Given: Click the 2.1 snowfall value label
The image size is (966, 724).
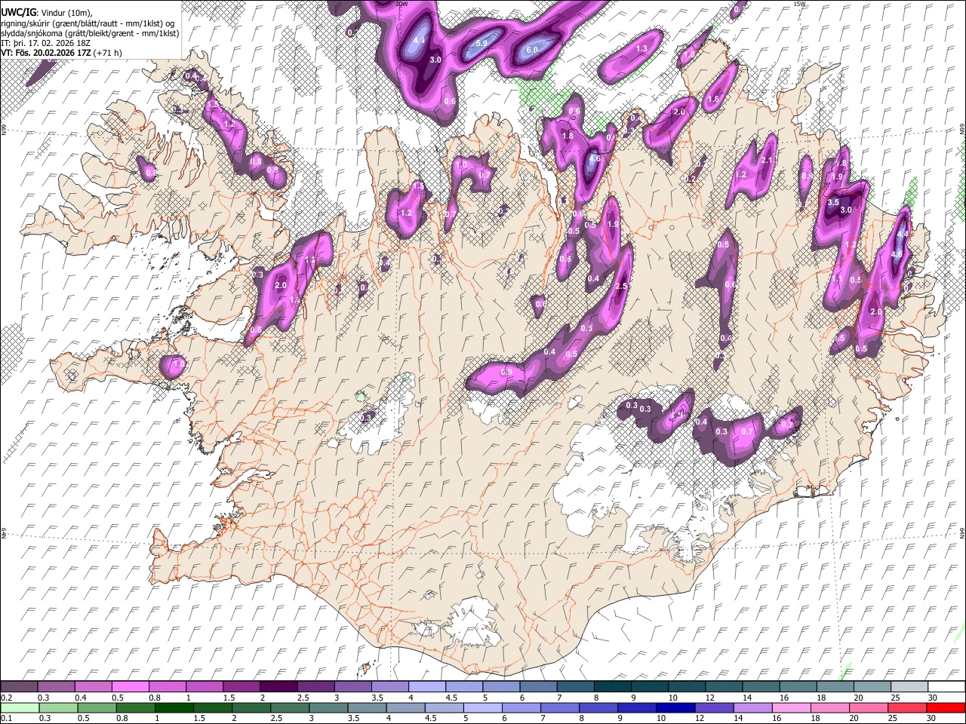Looking at the screenshot, I should coord(767,160).
